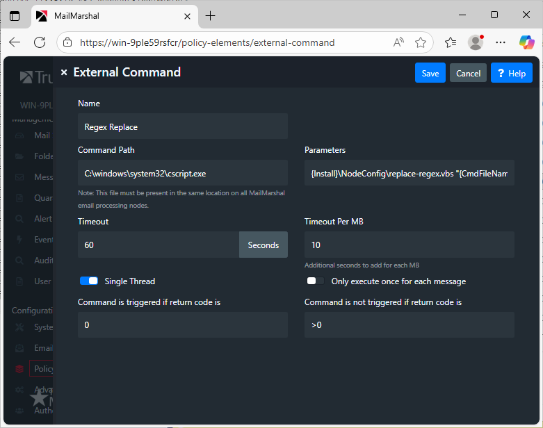Screen dimensions: 543x428
Task: Close External Command dialog with X icon
Action: [x=64, y=72]
